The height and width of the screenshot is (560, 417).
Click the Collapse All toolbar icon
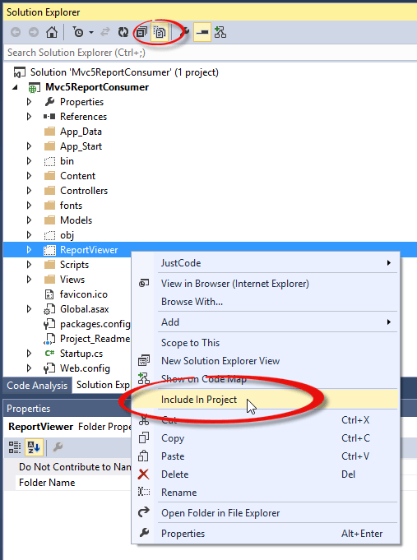coord(141,33)
